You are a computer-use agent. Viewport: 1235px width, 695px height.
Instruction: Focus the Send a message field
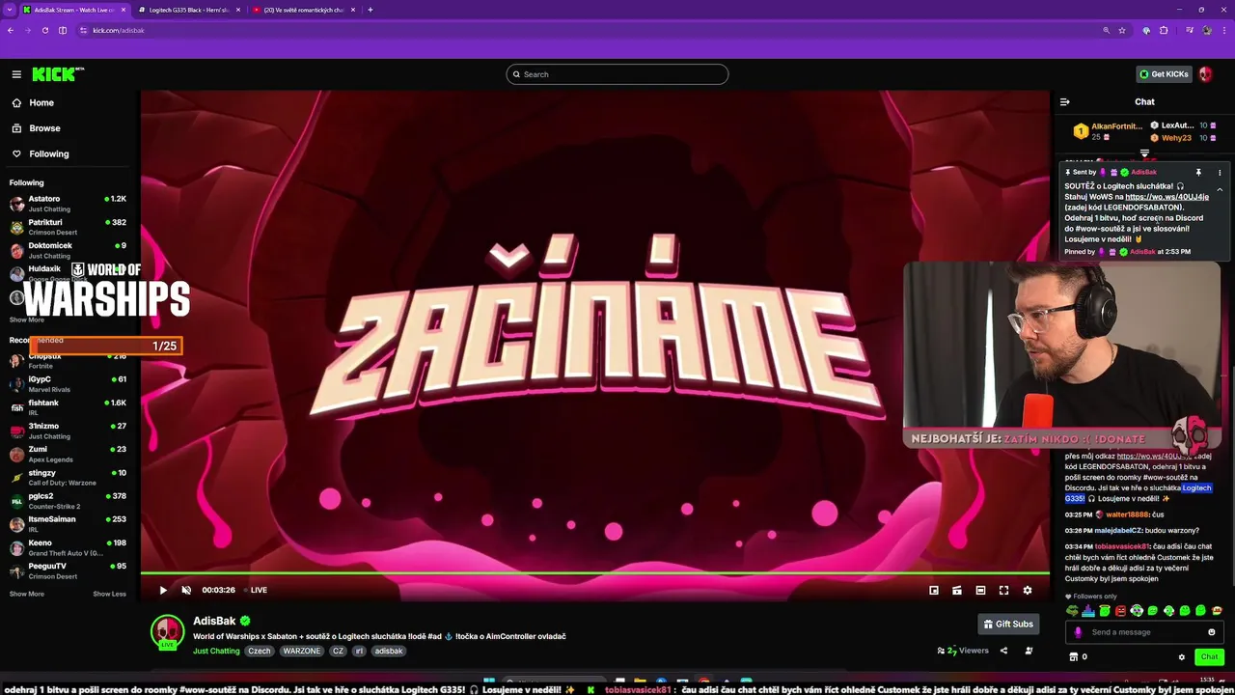1145,632
